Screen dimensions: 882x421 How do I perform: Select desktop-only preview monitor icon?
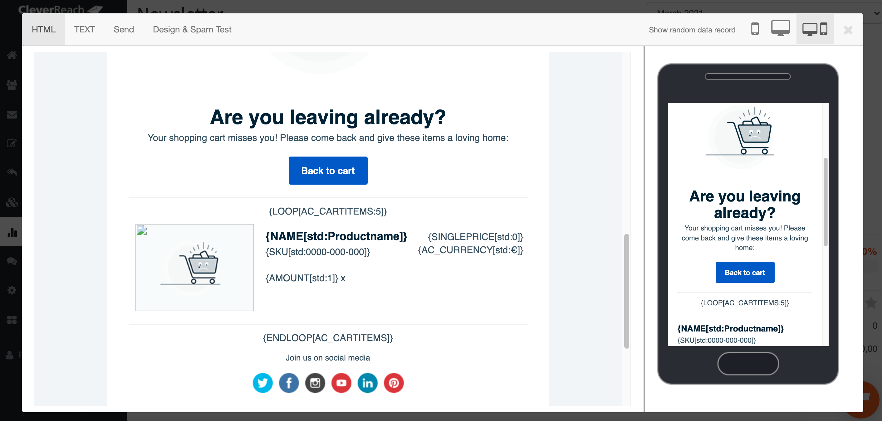780,28
